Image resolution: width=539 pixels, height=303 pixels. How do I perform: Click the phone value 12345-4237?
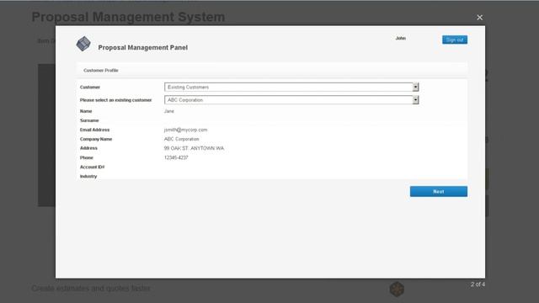pyautogui.click(x=176, y=157)
